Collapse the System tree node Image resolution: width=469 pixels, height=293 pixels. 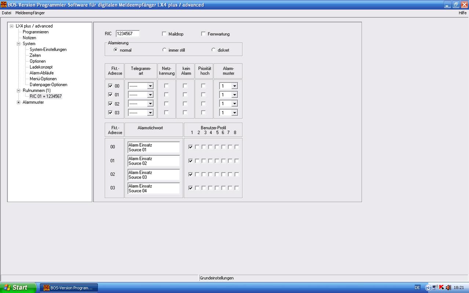click(x=18, y=44)
